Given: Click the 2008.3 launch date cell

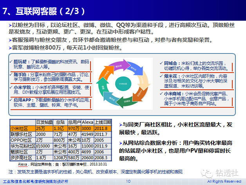Looking at the screenshot, I should [103, 158].
